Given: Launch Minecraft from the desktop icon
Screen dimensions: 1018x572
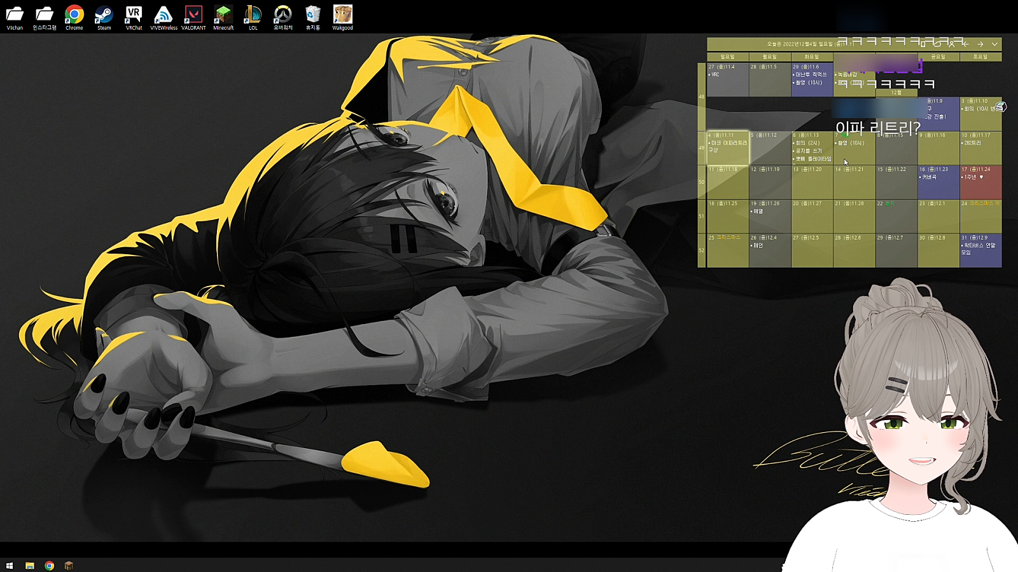Looking at the screenshot, I should [x=223, y=17].
